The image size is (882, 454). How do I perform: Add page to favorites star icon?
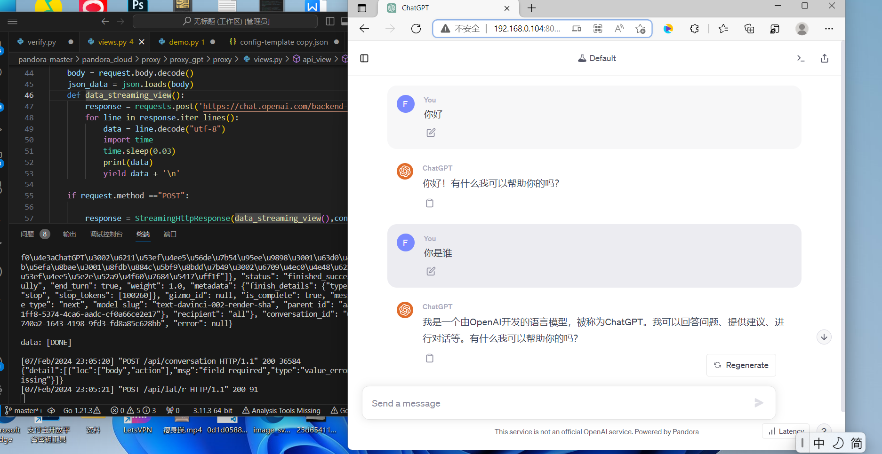[x=640, y=29]
